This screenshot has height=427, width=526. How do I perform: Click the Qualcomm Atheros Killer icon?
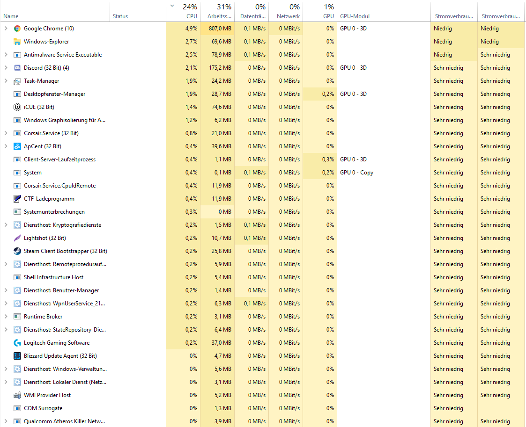point(17,421)
